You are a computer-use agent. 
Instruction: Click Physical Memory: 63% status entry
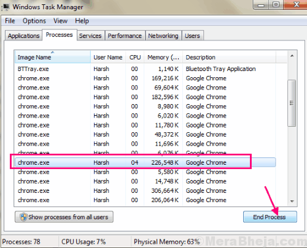[166, 242]
